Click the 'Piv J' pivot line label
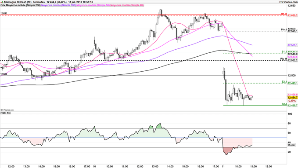The width and height of the screenshot is (298, 168). coord(284,29)
